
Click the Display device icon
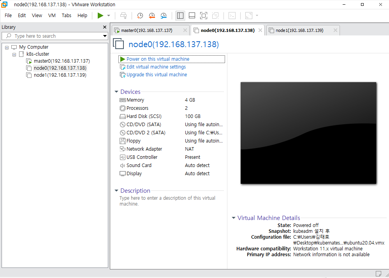click(x=123, y=174)
